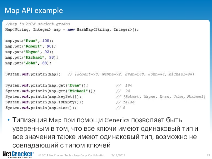The width and height of the screenshot is (212, 159).
Task: Click the line map.put("Robert", 90);
Action: [30, 46]
